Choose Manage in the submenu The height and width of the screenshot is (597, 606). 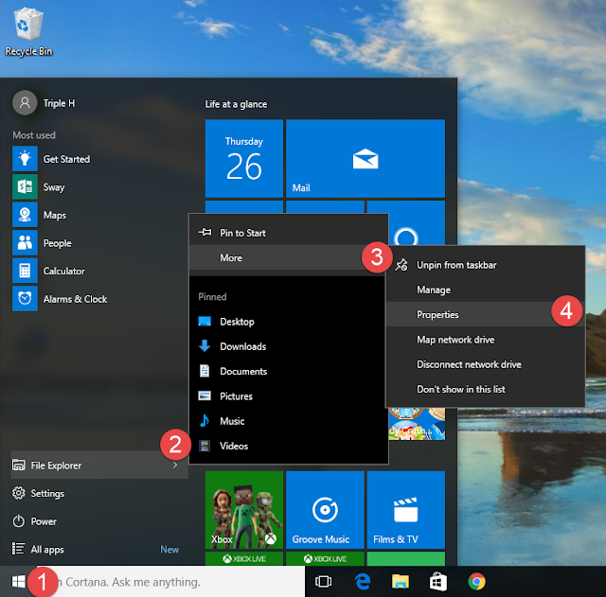[x=486, y=290]
